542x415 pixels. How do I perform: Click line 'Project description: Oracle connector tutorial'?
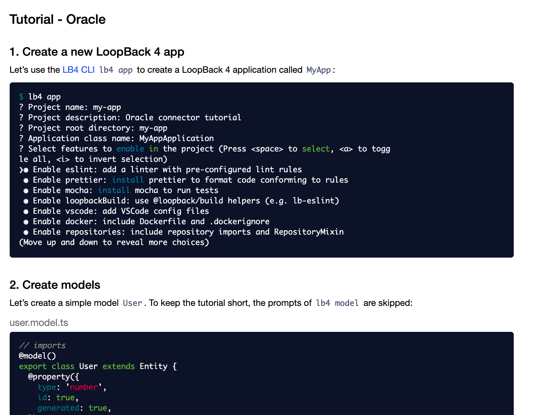pyautogui.click(x=130, y=118)
